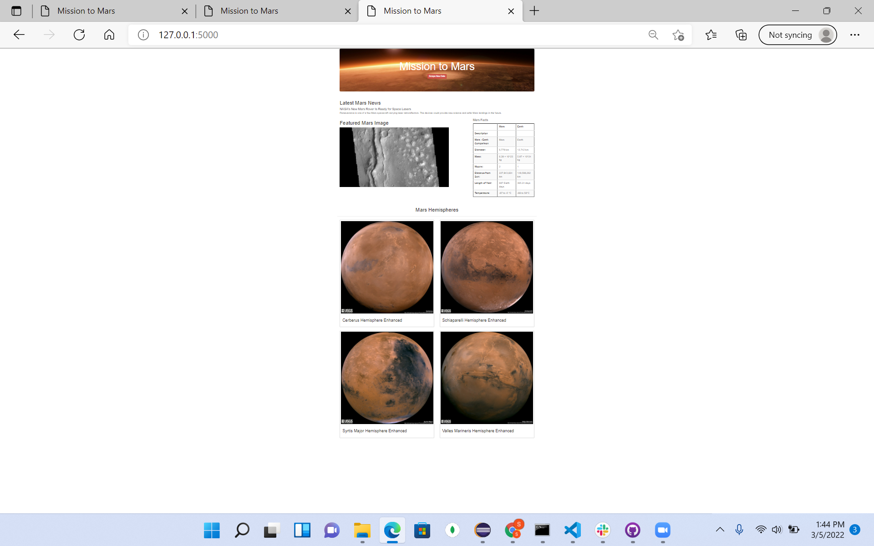Add this page to favorites using the star
This screenshot has height=546, width=874.
pos(678,35)
